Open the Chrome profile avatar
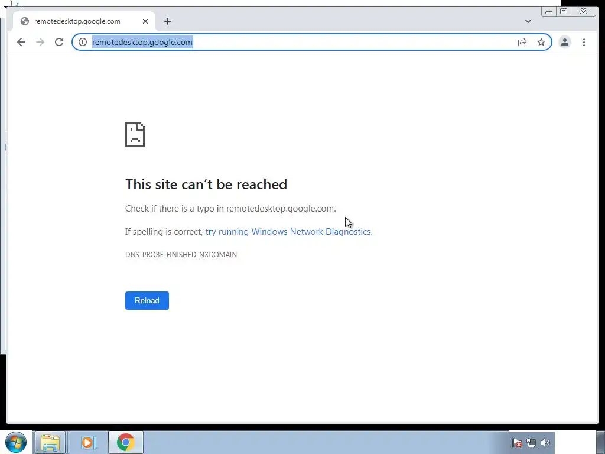 point(564,42)
